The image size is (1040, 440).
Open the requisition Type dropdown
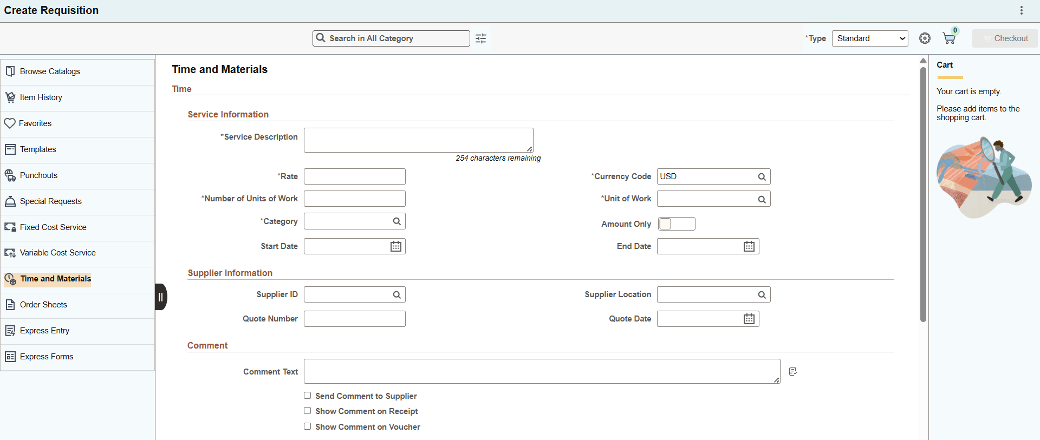click(x=870, y=38)
